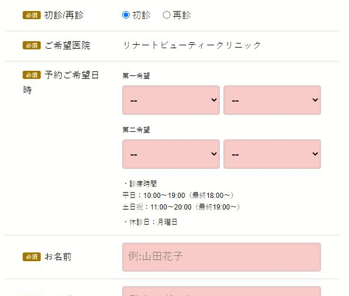Click the 予約ご希望日時 field label
This screenshot has height=296, width=349.
(71, 75)
